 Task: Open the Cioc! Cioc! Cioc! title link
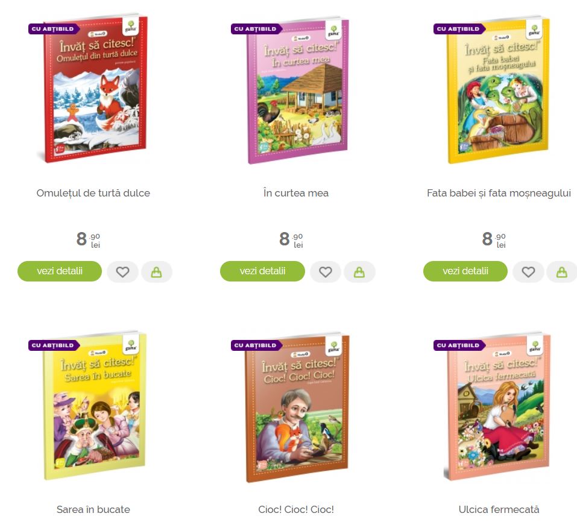pyautogui.click(x=296, y=509)
